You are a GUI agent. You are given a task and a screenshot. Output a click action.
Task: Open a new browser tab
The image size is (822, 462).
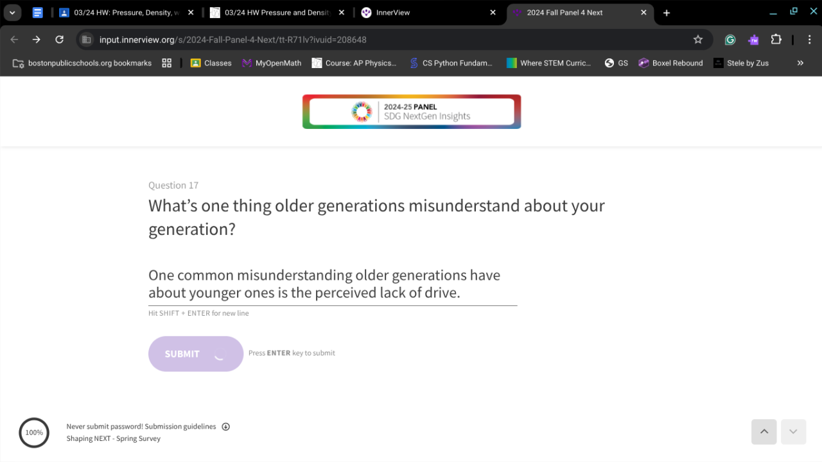[667, 13]
